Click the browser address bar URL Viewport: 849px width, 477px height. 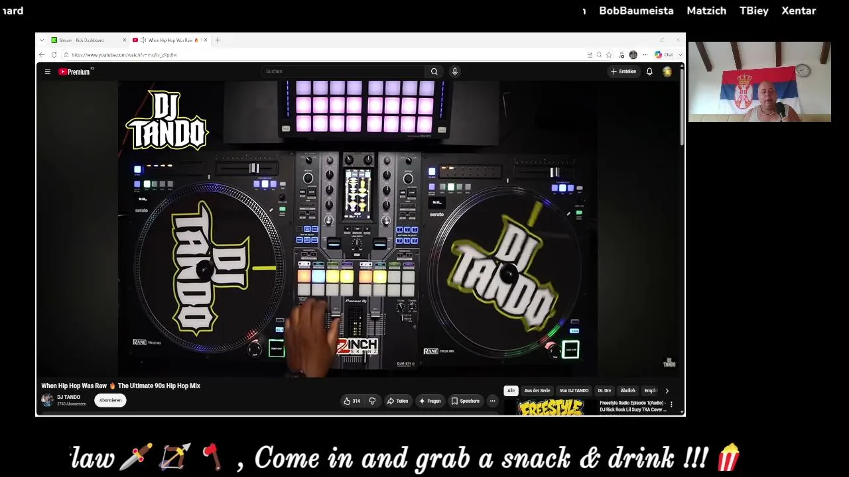[x=125, y=55]
